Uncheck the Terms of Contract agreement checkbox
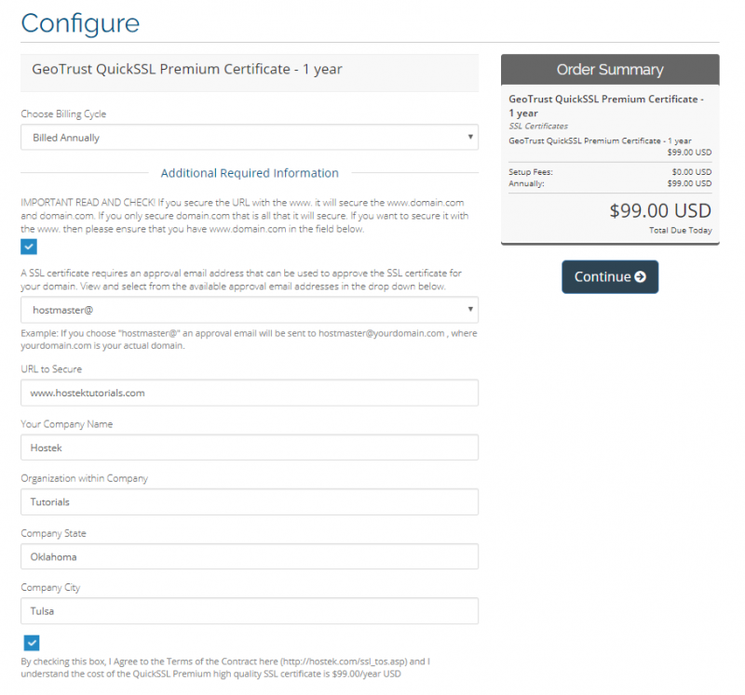The width and height of the screenshot is (745, 695). [32, 643]
